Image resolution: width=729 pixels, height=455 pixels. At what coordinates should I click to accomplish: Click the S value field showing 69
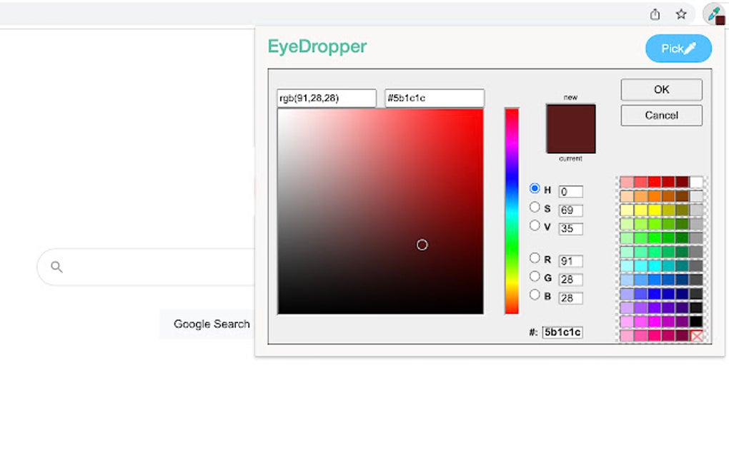click(x=570, y=210)
